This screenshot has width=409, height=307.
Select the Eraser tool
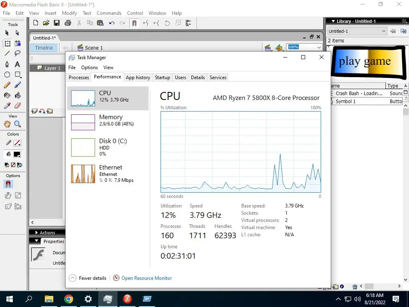tap(18, 106)
